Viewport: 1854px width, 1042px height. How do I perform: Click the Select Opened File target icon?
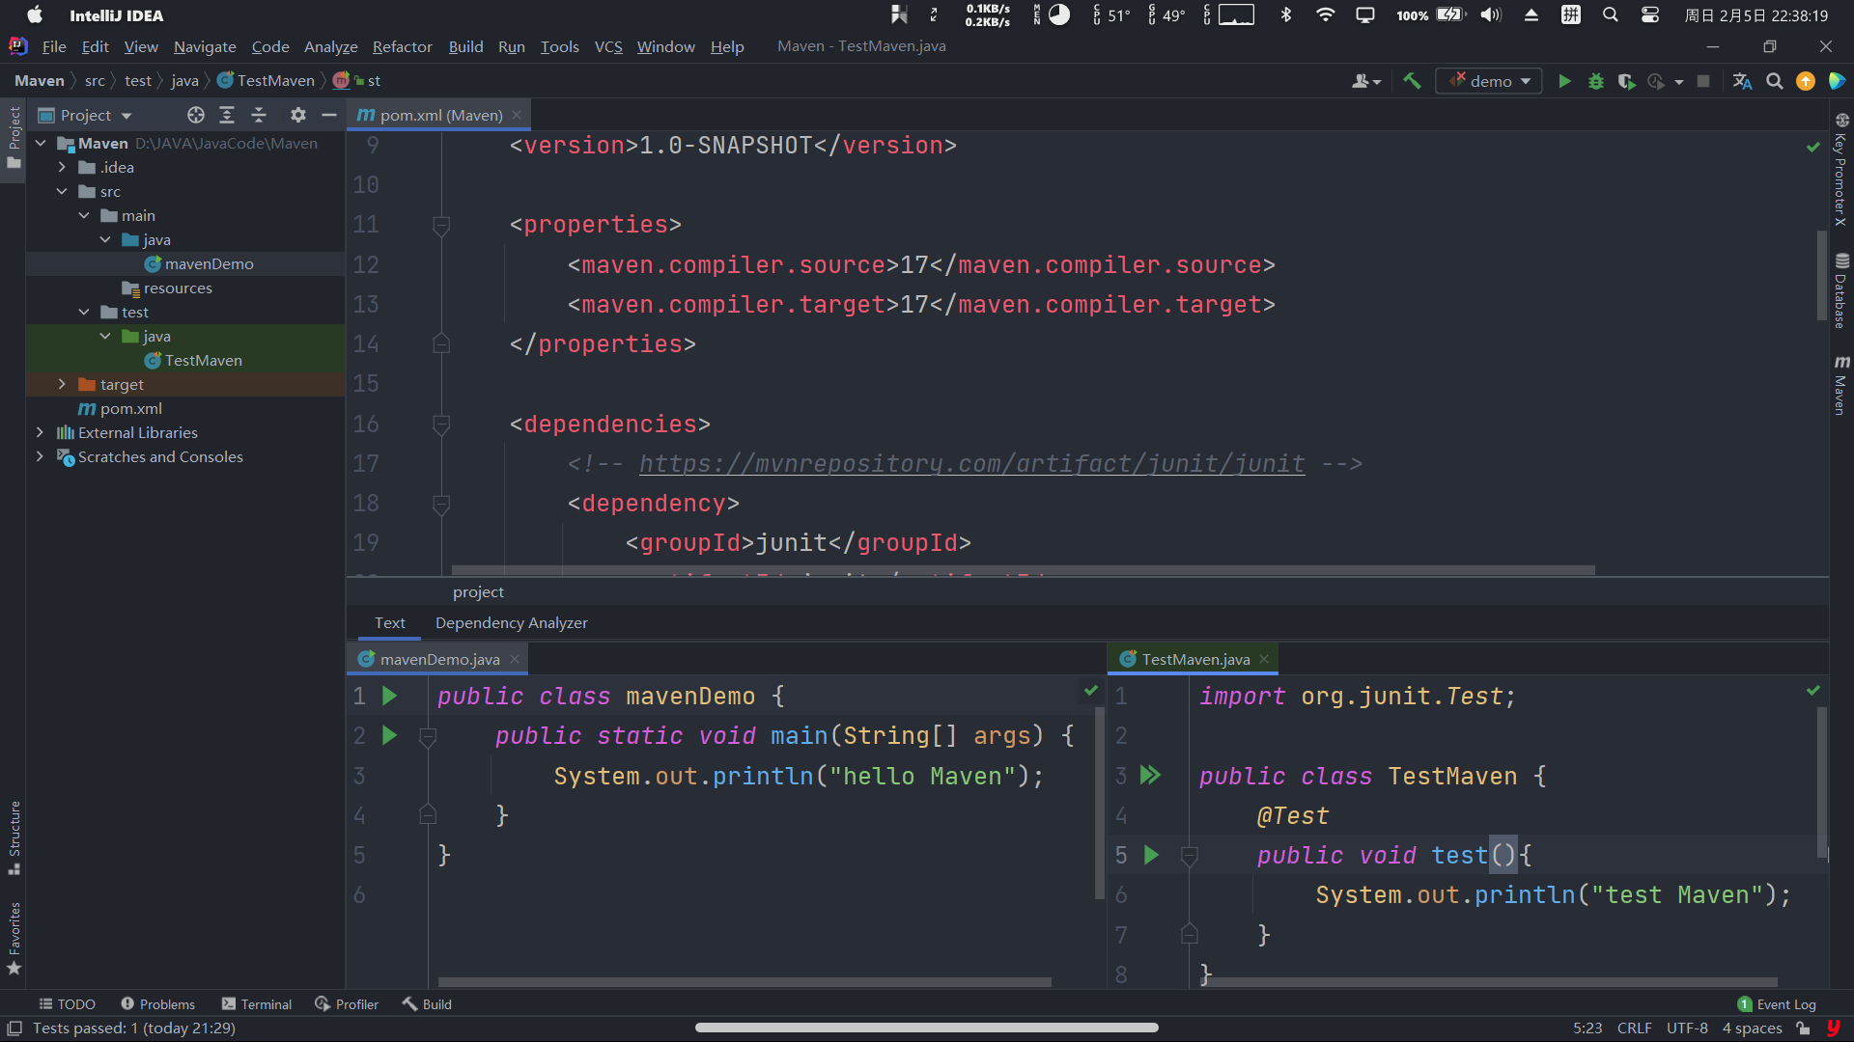(x=196, y=115)
